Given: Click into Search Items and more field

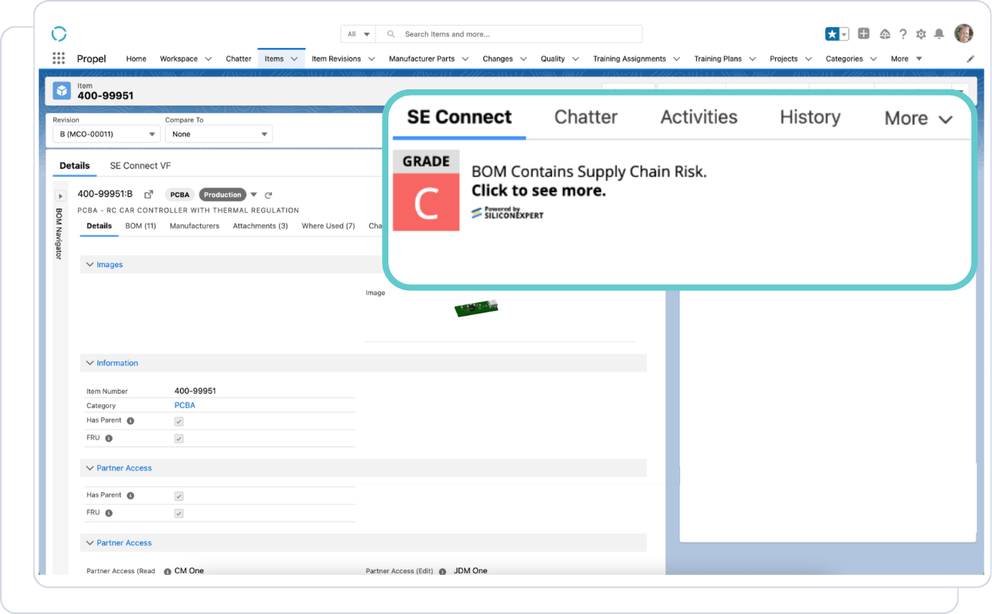Looking at the screenshot, I should [509, 34].
